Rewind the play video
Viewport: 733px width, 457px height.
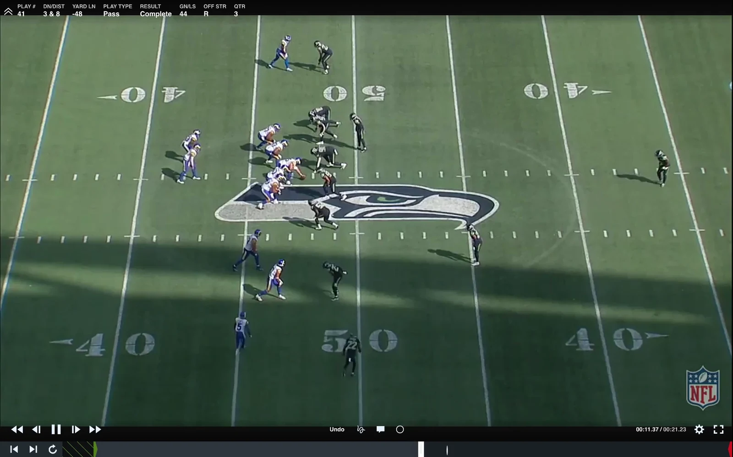point(17,430)
